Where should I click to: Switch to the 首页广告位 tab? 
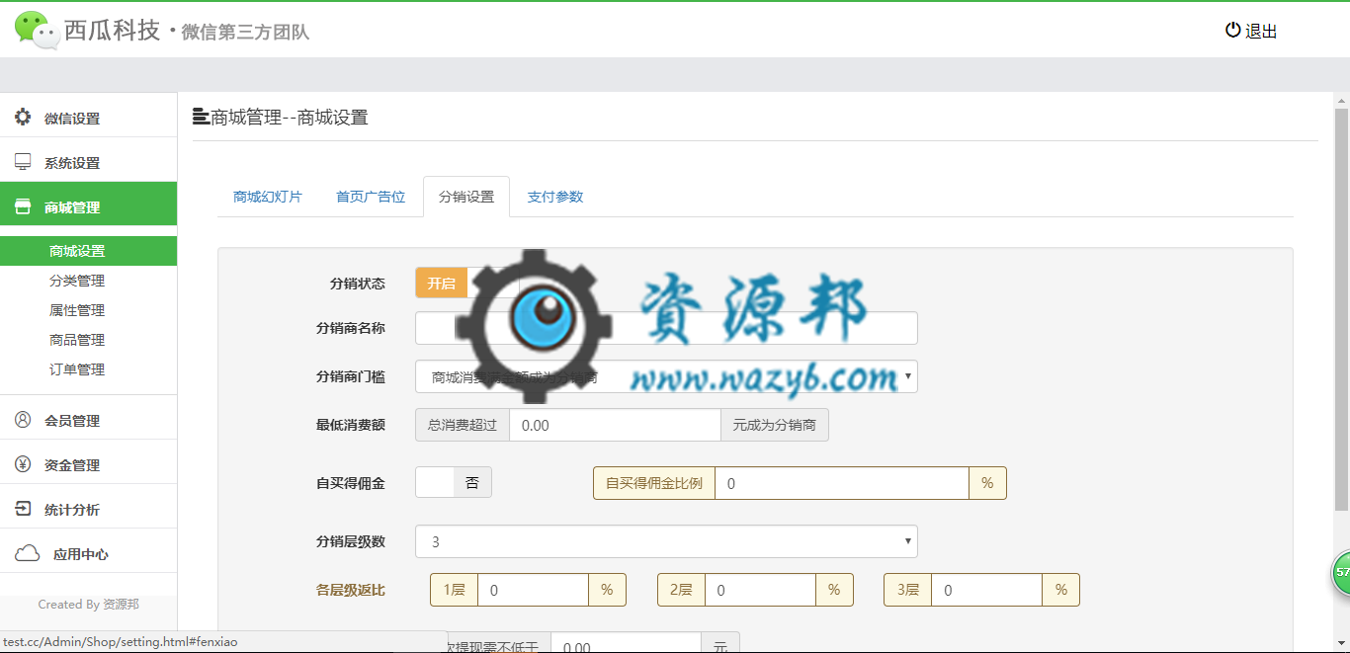click(x=371, y=197)
